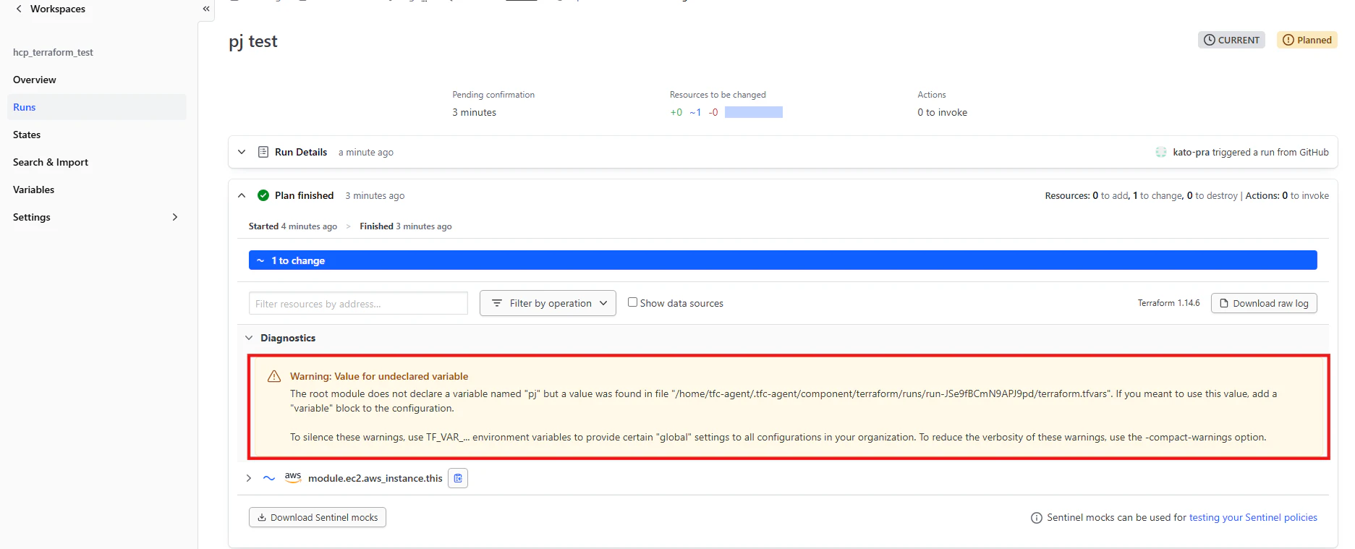Screen dimensions: 1355x549
Task: Click the green Plan finished check icon
Action: [263, 195]
